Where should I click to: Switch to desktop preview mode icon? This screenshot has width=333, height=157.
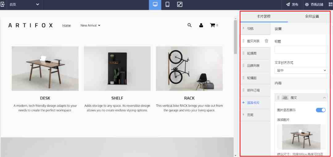coord(155,5)
